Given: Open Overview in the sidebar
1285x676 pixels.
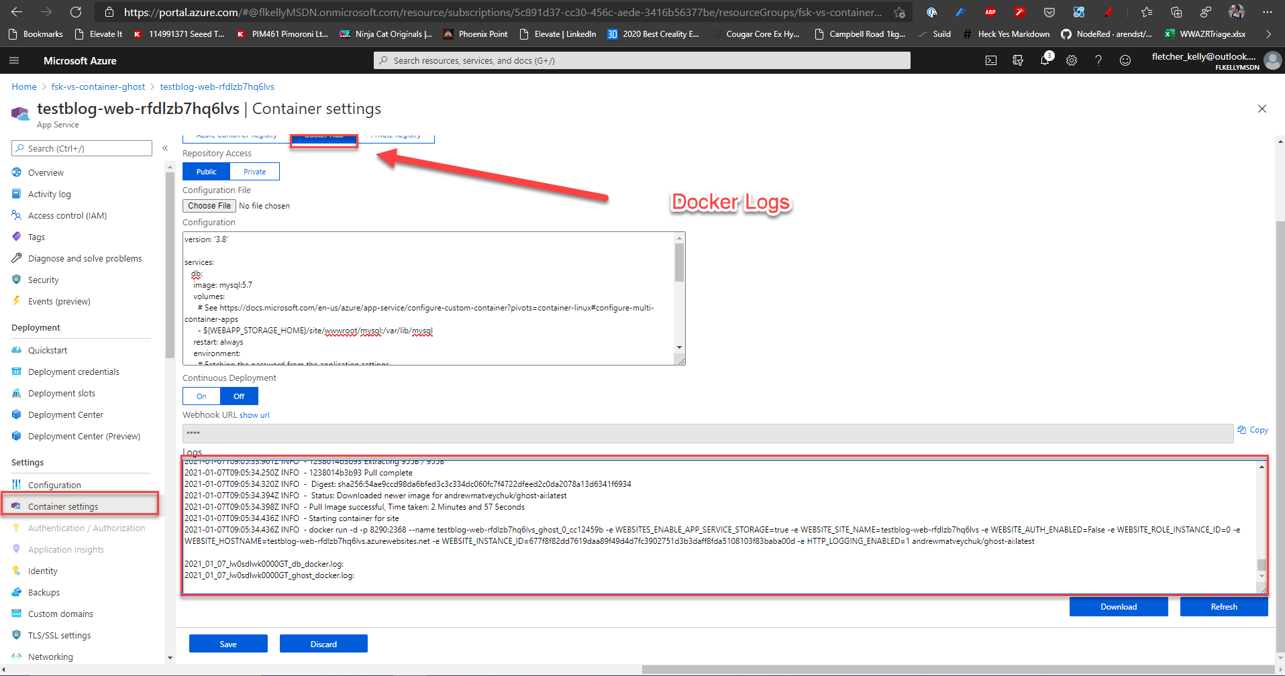Looking at the screenshot, I should click(46, 172).
